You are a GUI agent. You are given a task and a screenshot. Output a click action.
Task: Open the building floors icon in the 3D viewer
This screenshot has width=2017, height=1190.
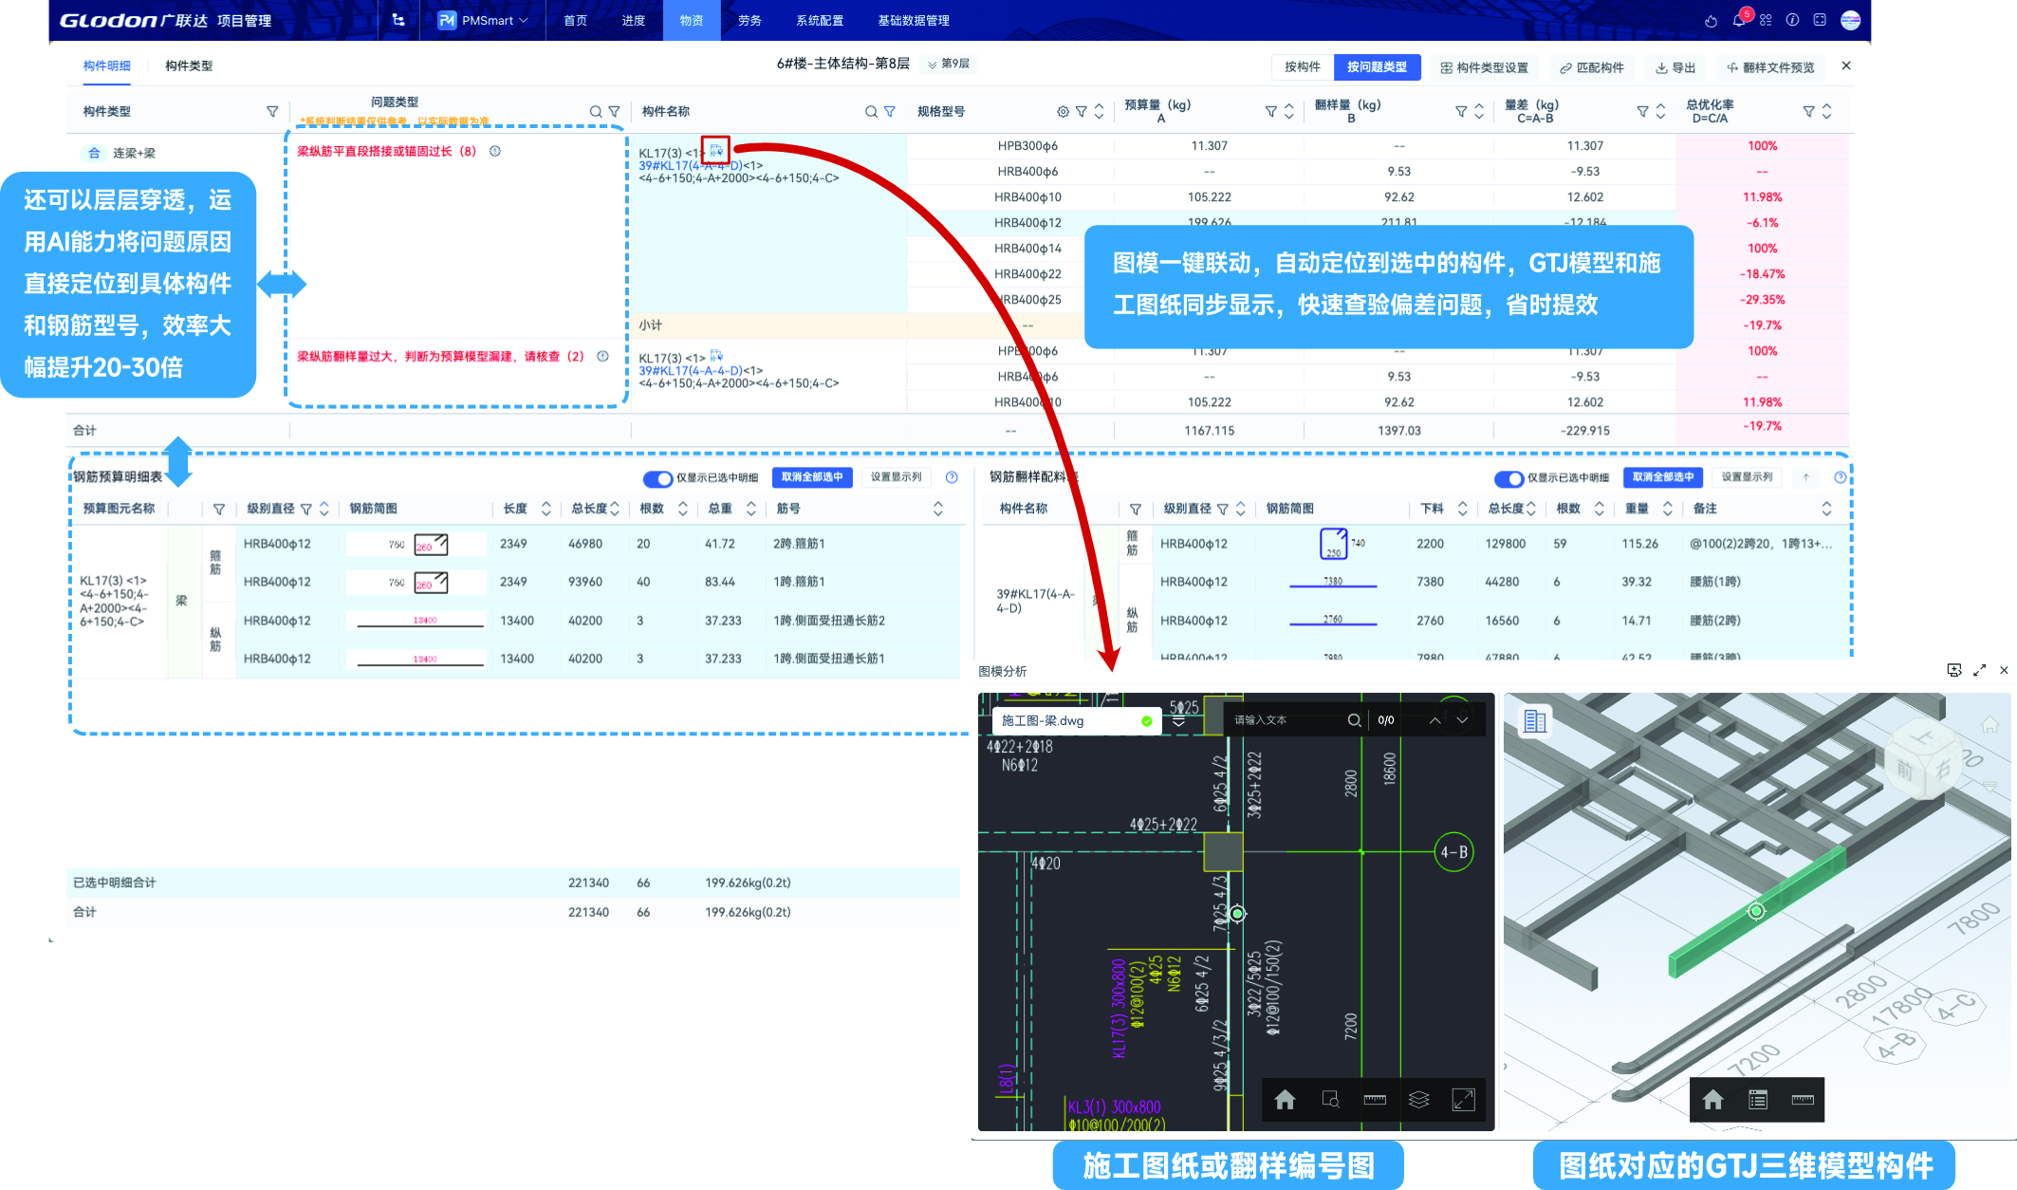click(x=1534, y=721)
